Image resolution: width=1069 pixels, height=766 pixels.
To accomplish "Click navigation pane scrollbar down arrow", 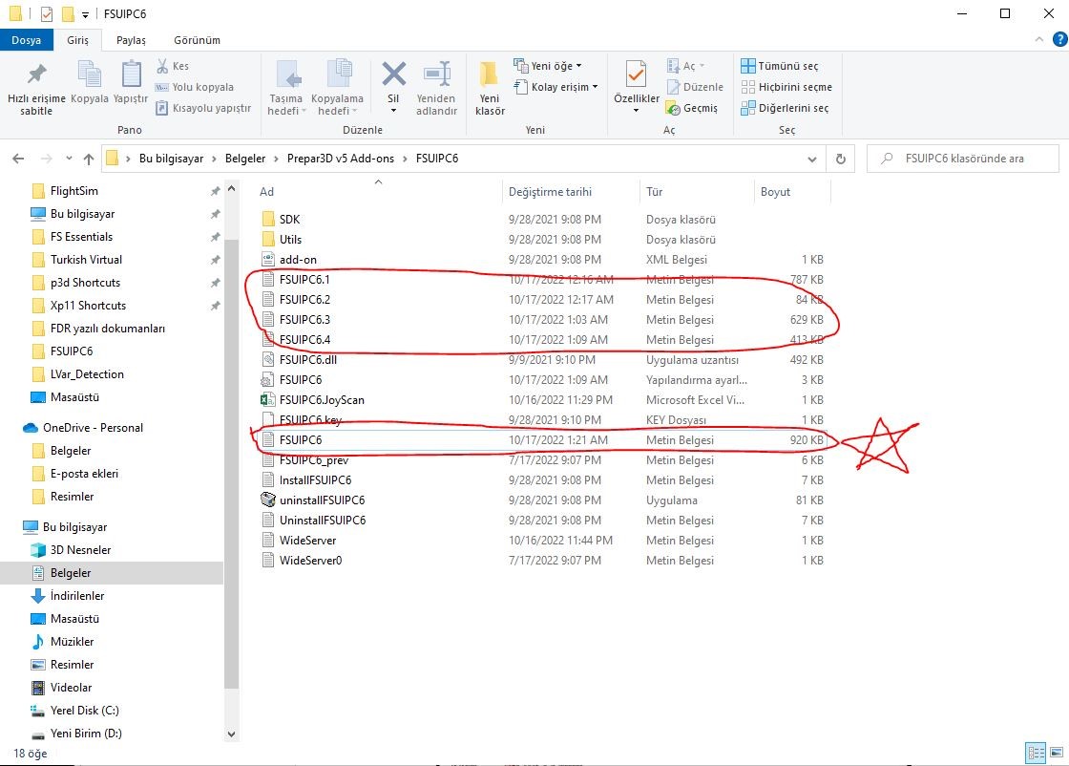I will coord(231,734).
